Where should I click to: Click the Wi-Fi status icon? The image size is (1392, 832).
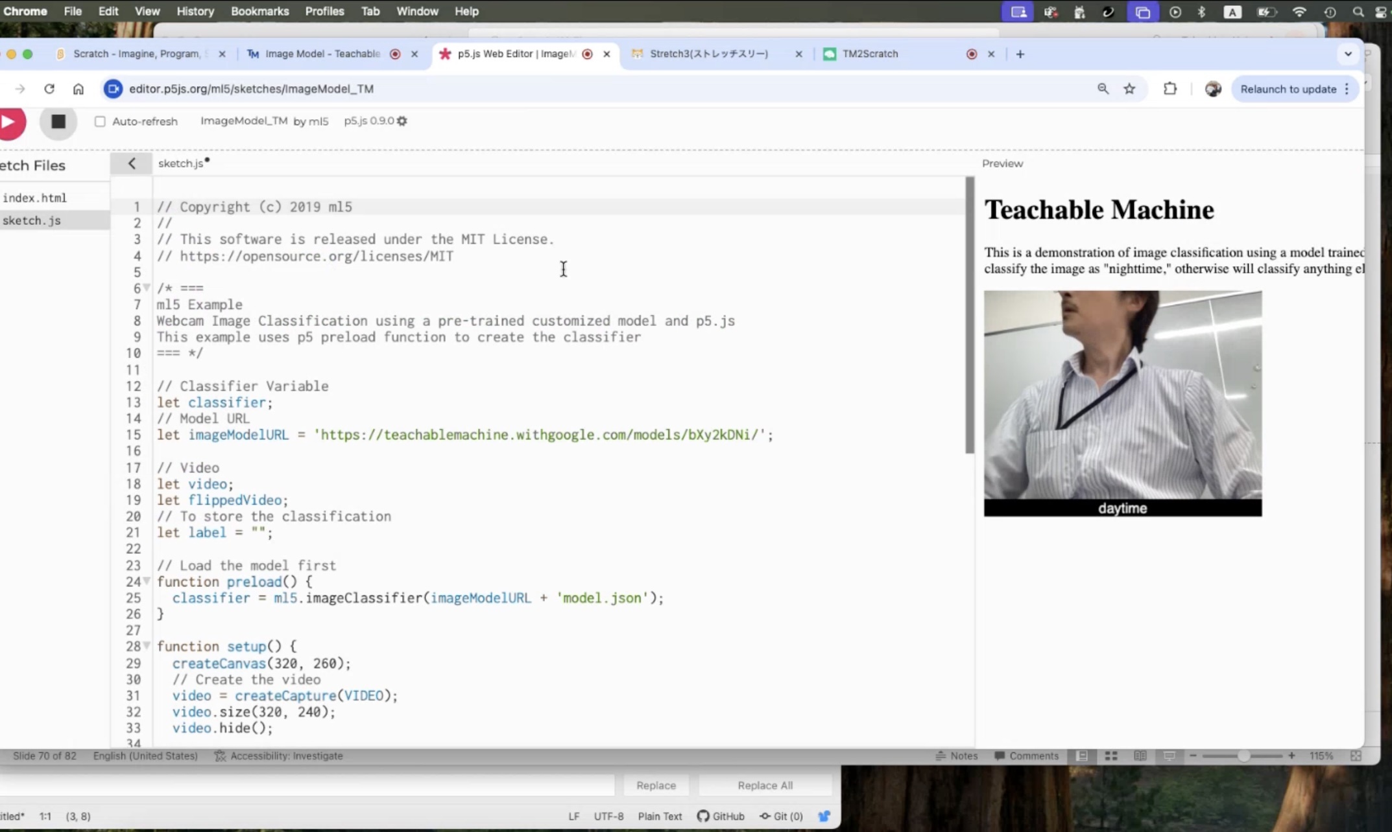tap(1299, 12)
